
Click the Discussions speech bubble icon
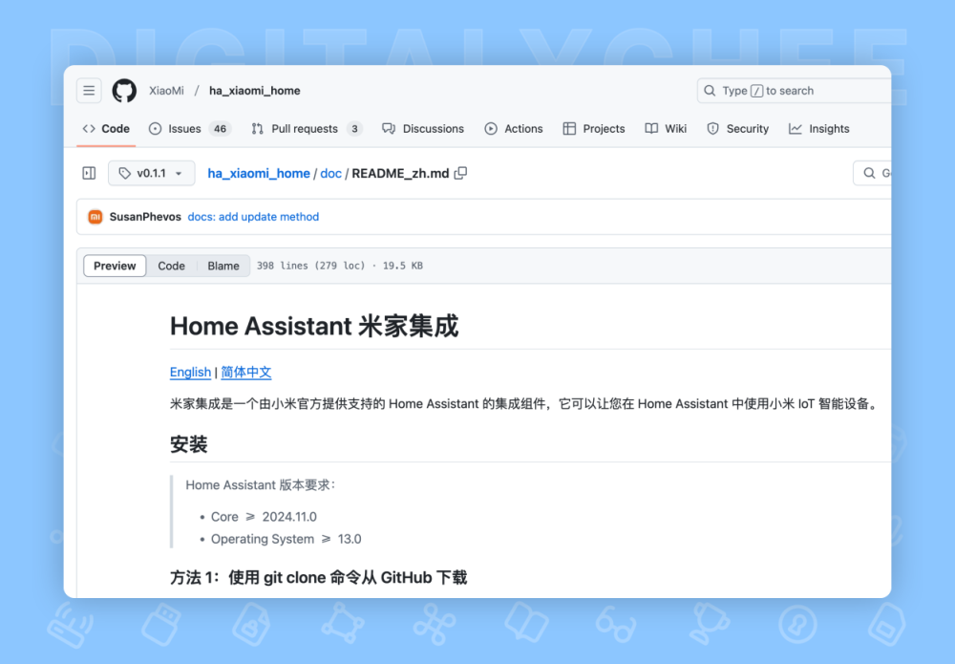[389, 129]
